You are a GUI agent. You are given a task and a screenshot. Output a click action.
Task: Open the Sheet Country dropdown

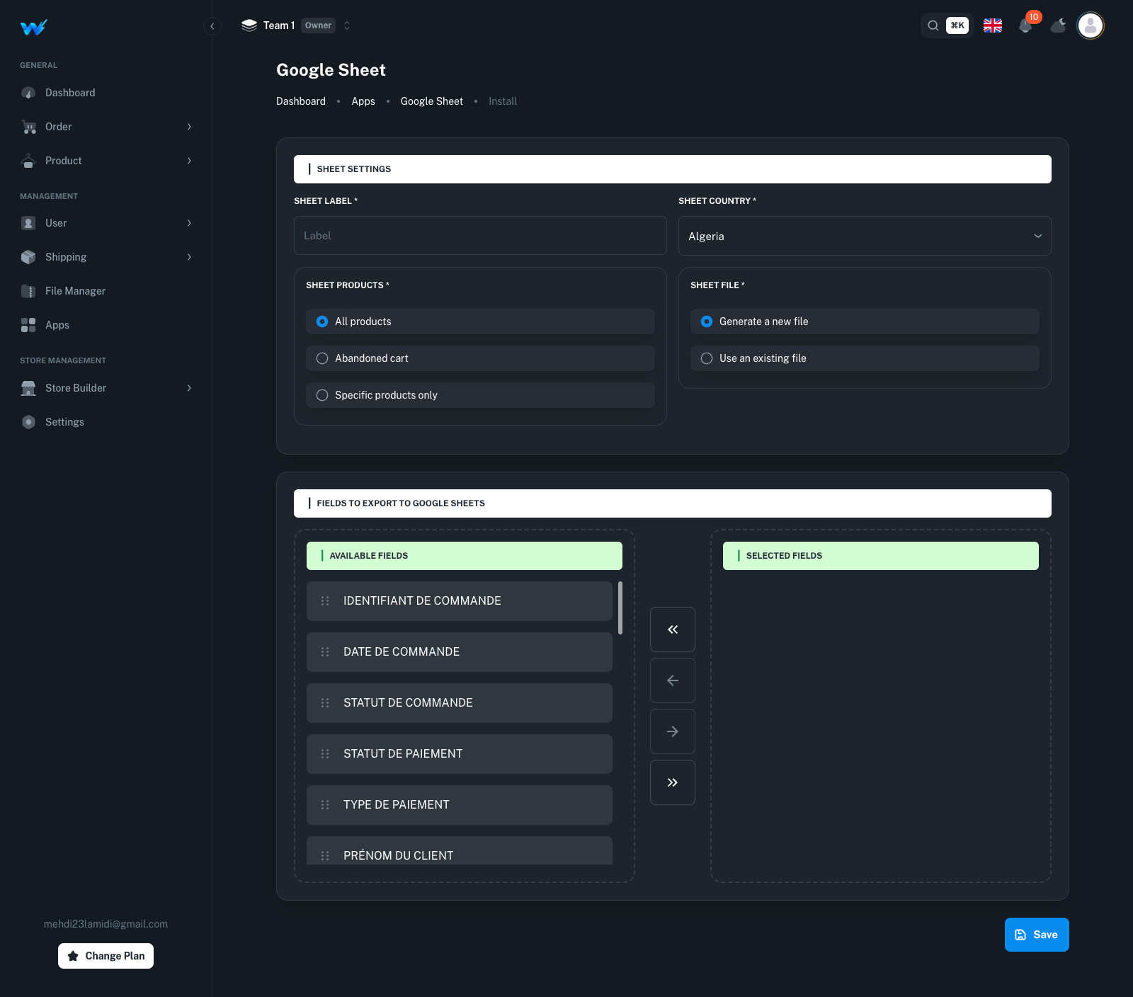[x=864, y=236]
